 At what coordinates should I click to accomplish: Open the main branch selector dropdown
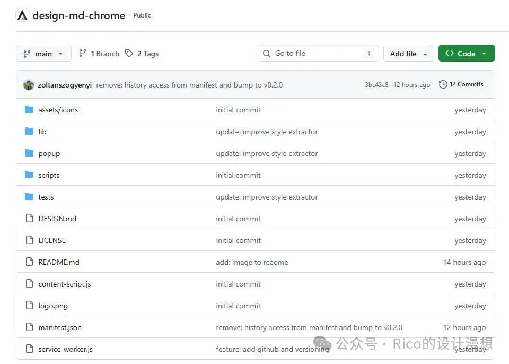(43, 54)
